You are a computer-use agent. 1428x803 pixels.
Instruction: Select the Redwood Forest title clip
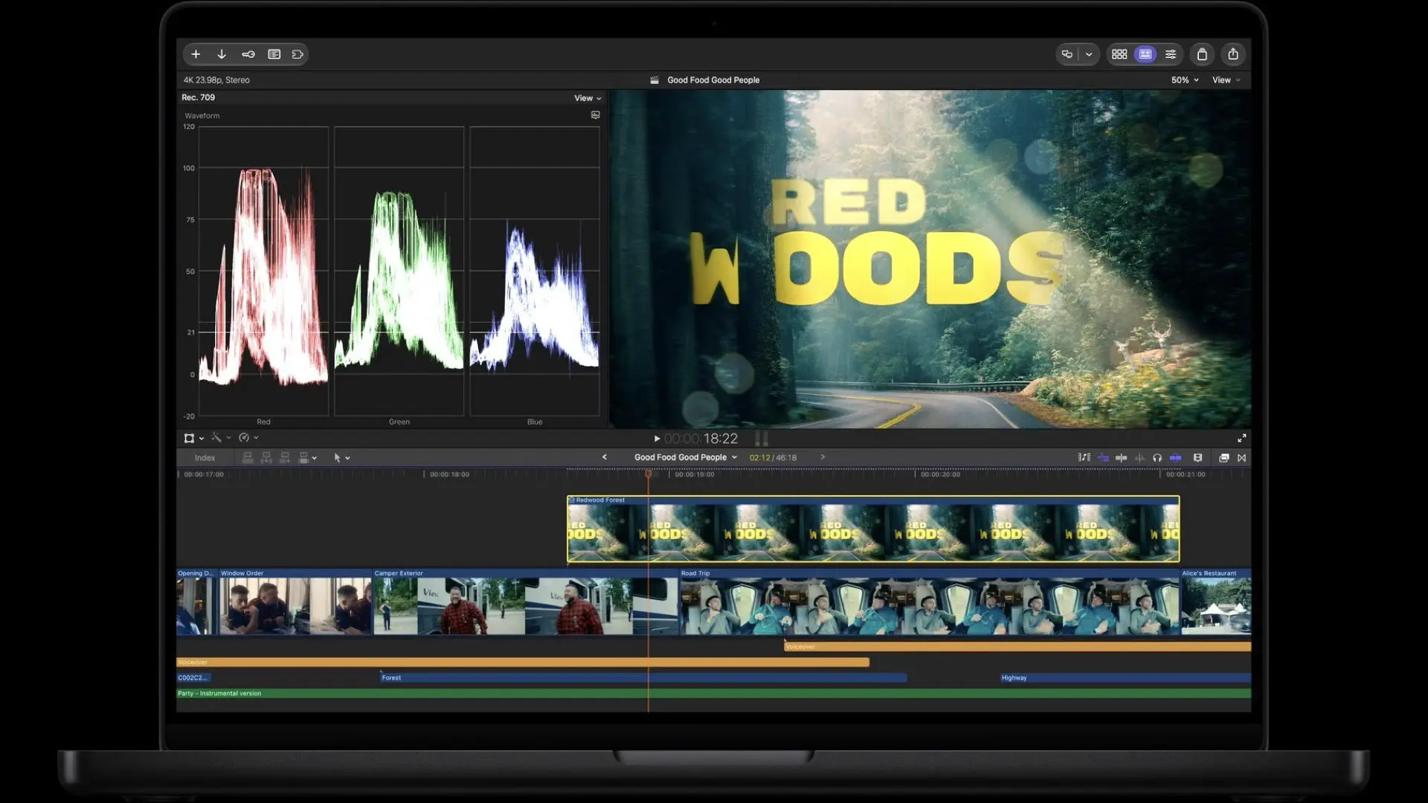(x=873, y=529)
